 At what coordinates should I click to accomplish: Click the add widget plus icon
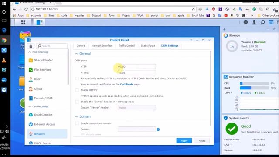224,29
